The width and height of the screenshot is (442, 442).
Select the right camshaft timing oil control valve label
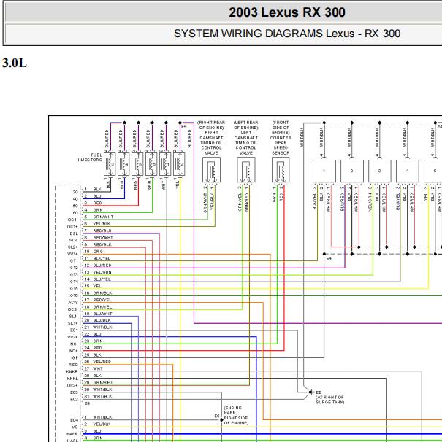211,138
